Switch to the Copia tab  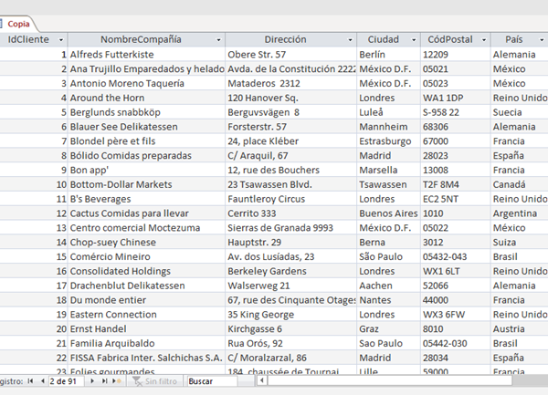click(19, 23)
